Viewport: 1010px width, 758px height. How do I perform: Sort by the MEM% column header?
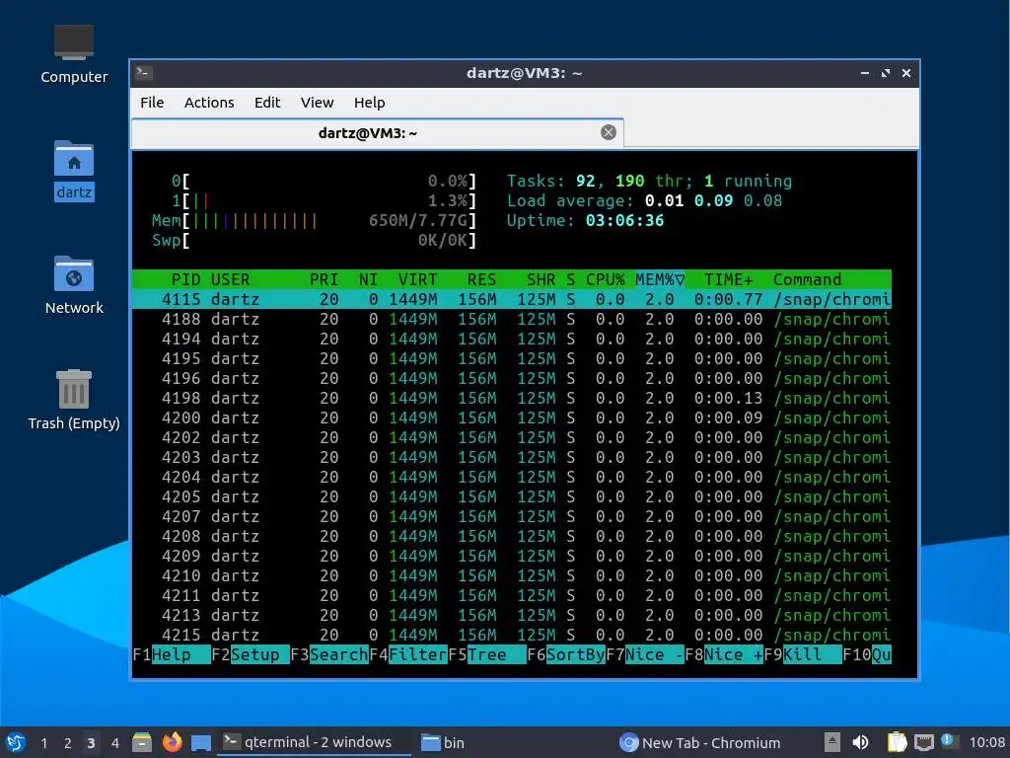(x=660, y=279)
